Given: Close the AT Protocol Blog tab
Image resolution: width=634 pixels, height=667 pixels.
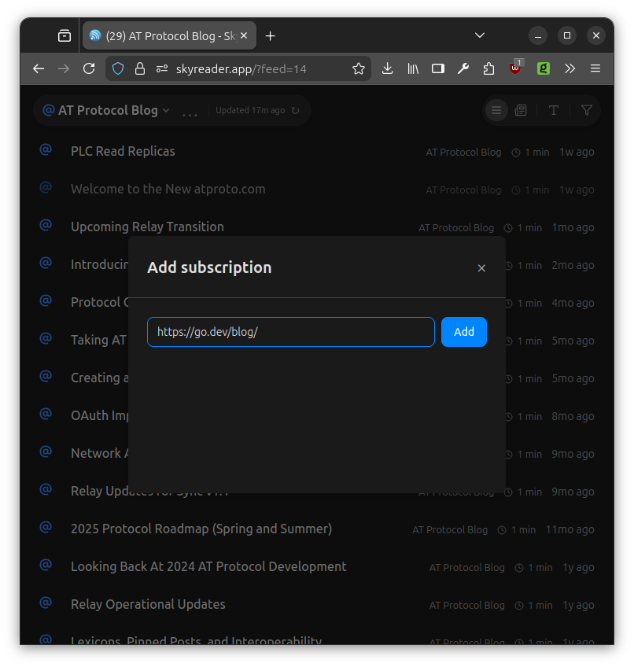Looking at the screenshot, I should tap(244, 35).
